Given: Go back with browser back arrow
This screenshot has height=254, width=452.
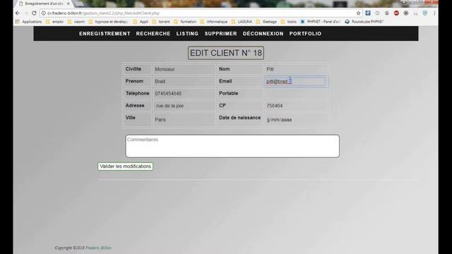Looking at the screenshot, I should pyautogui.click(x=18, y=13).
